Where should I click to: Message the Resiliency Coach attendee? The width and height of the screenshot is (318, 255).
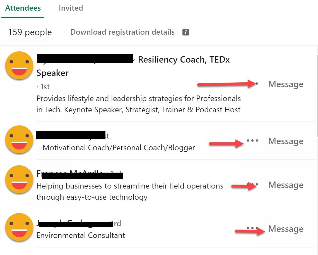pyautogui.click(x=286, y=84)
